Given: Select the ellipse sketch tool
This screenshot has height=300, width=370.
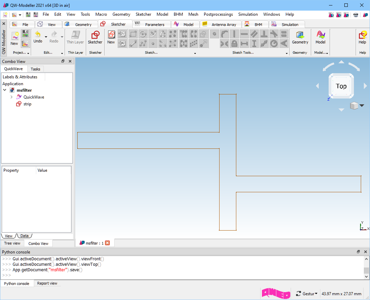Looking at the screenshot, I should tap(153, 34).
